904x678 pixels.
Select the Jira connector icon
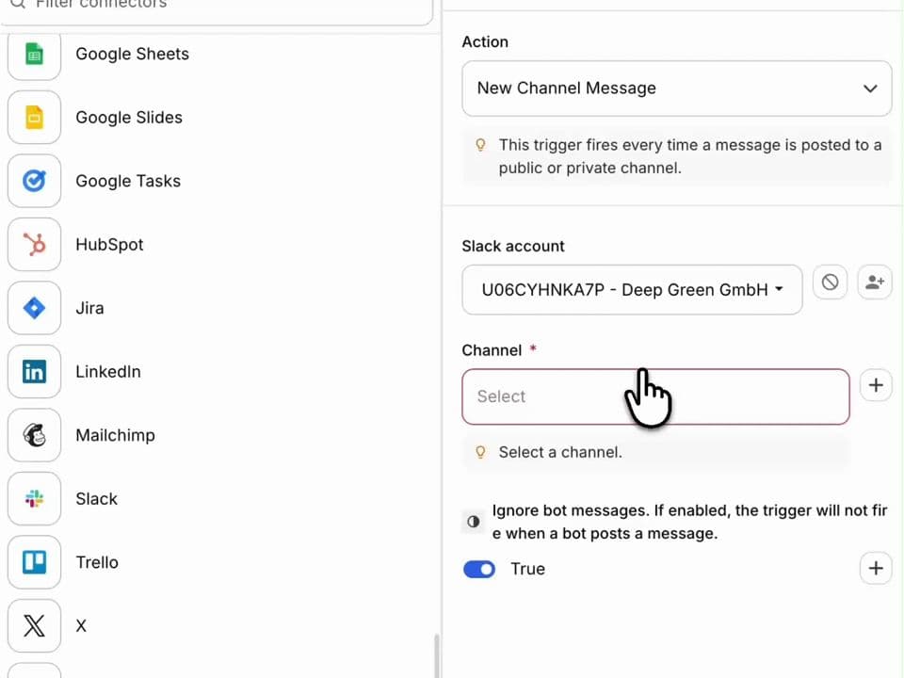click(34, 308)
